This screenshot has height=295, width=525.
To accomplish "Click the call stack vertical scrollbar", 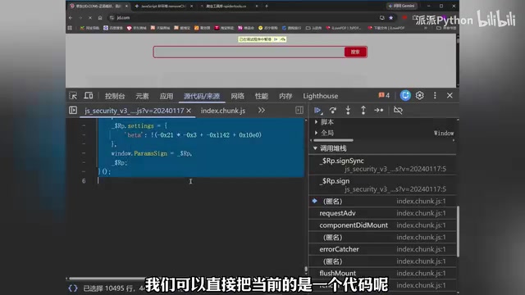I will pos(458,231).
